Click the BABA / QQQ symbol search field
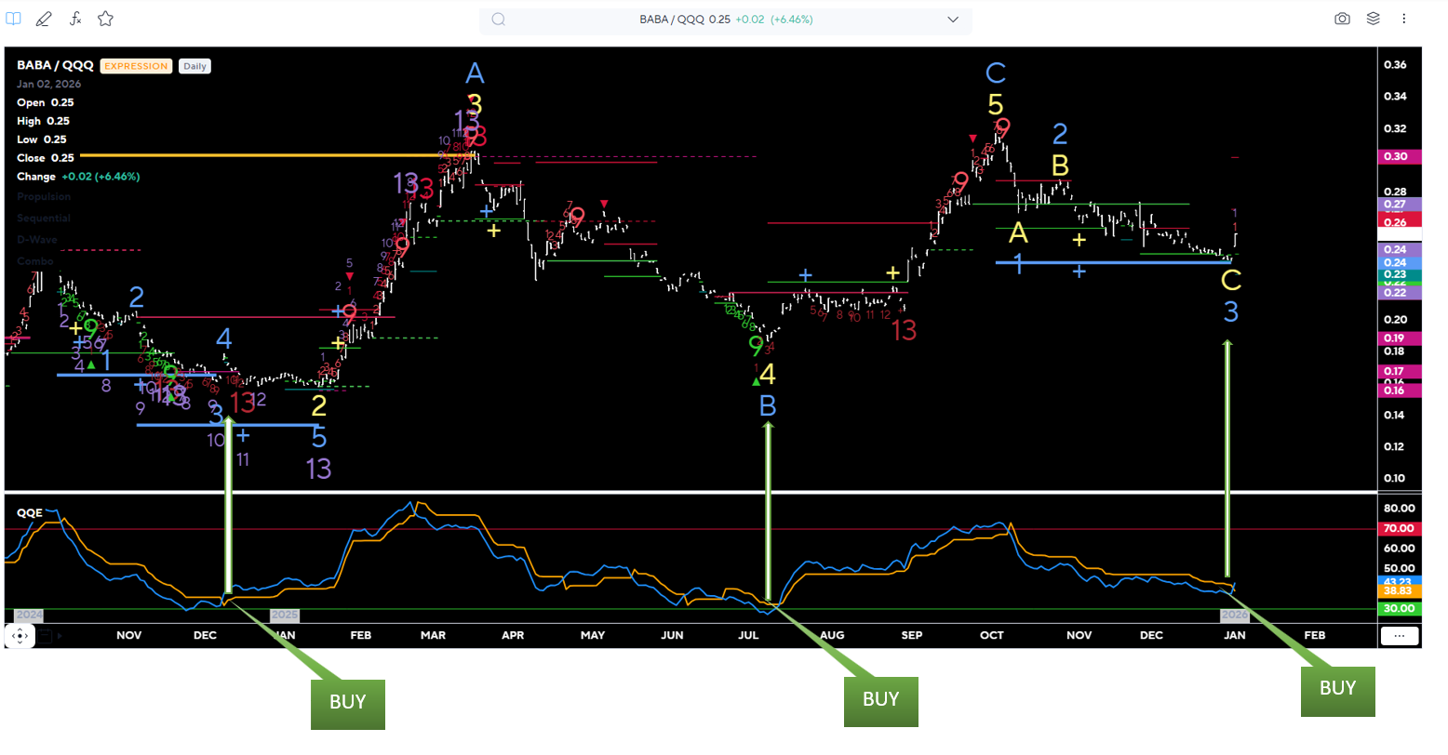The height and width of the screenshot is (755, 1448). (726, 20)
